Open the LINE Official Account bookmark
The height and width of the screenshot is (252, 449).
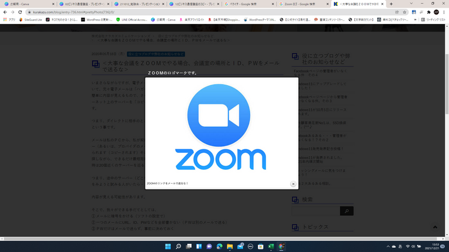132,19
